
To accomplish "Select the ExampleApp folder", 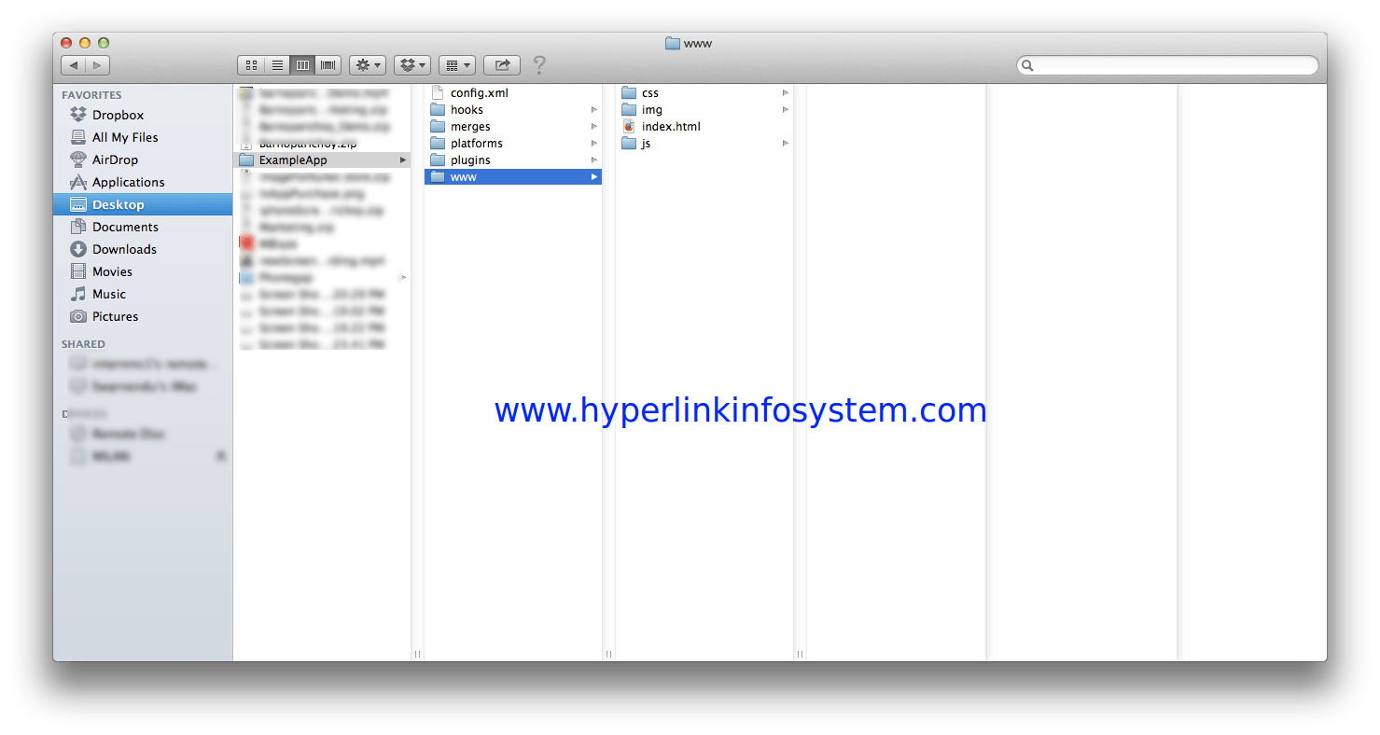I will coord(322,160).
